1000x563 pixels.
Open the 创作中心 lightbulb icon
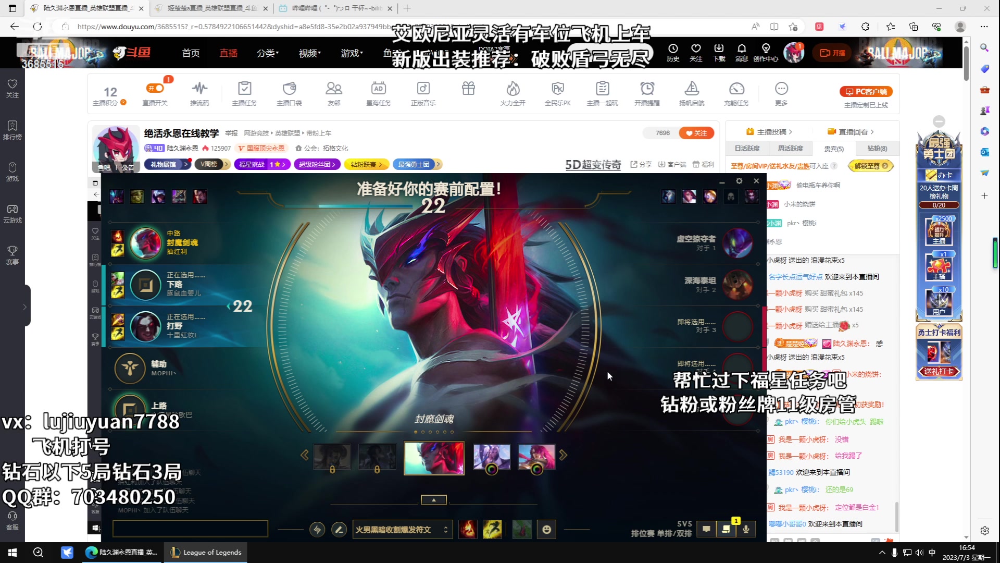[x=766, y=53]
